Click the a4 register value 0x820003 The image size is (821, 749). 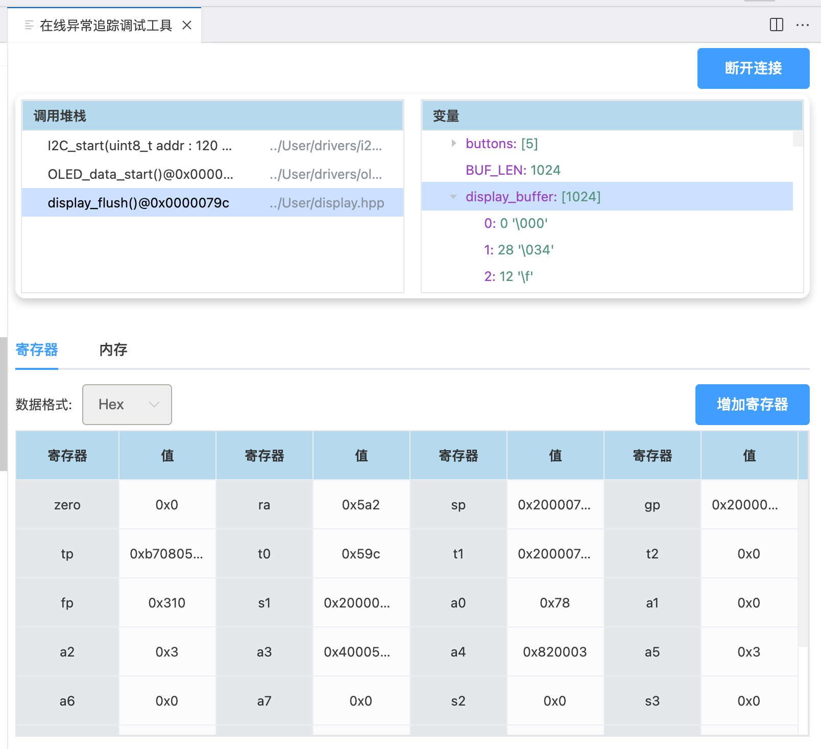[554, 652]
